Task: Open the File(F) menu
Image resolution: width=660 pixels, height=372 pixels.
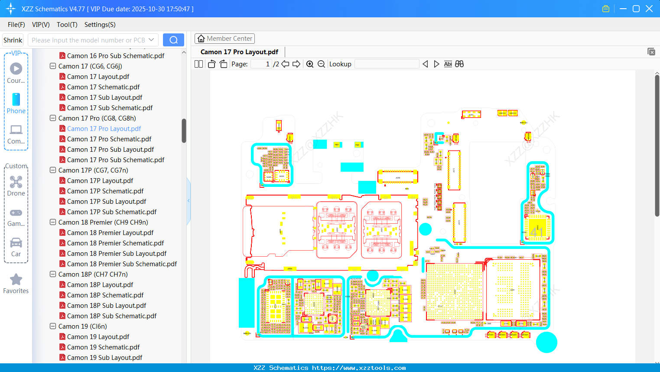Action: pos(16,25)
